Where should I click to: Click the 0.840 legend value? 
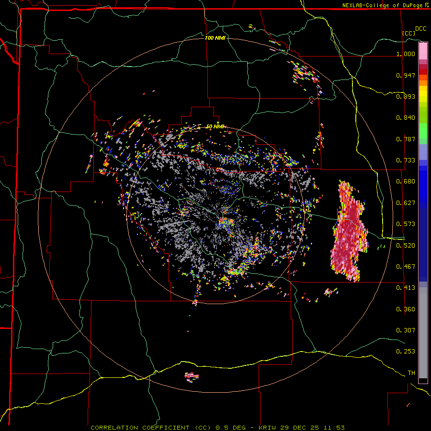tap(406, 118)
